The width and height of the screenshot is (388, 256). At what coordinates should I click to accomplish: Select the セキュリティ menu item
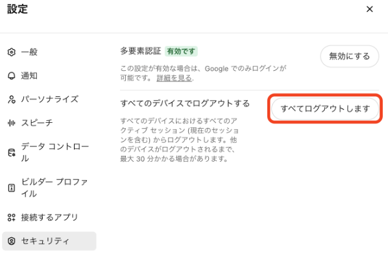49,241
